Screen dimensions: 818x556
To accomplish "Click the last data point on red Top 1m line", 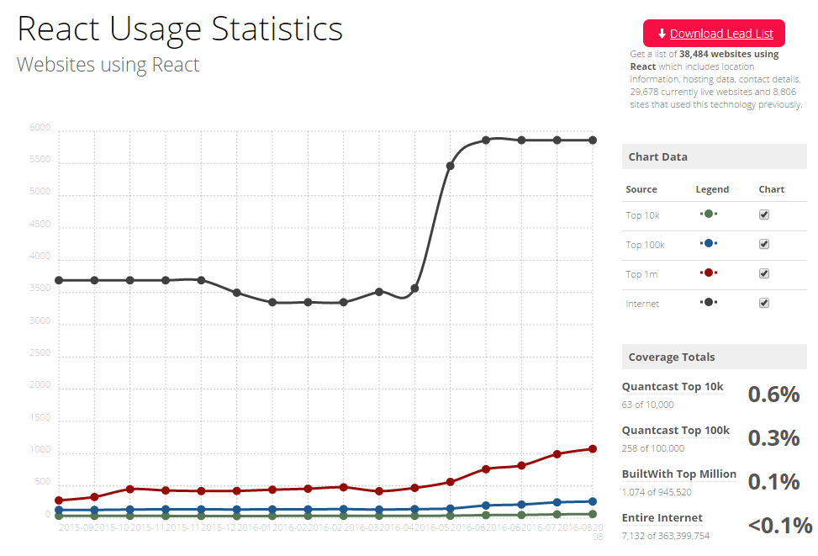I will tap(593, 449).
